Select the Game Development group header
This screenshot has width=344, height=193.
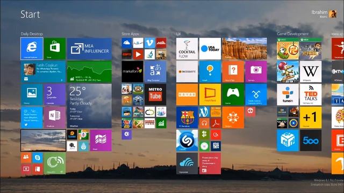[x=292, y=34]
